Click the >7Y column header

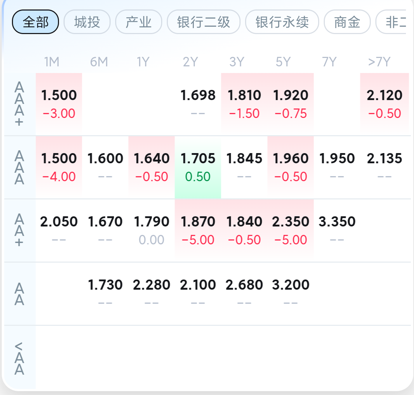point(379,62)
